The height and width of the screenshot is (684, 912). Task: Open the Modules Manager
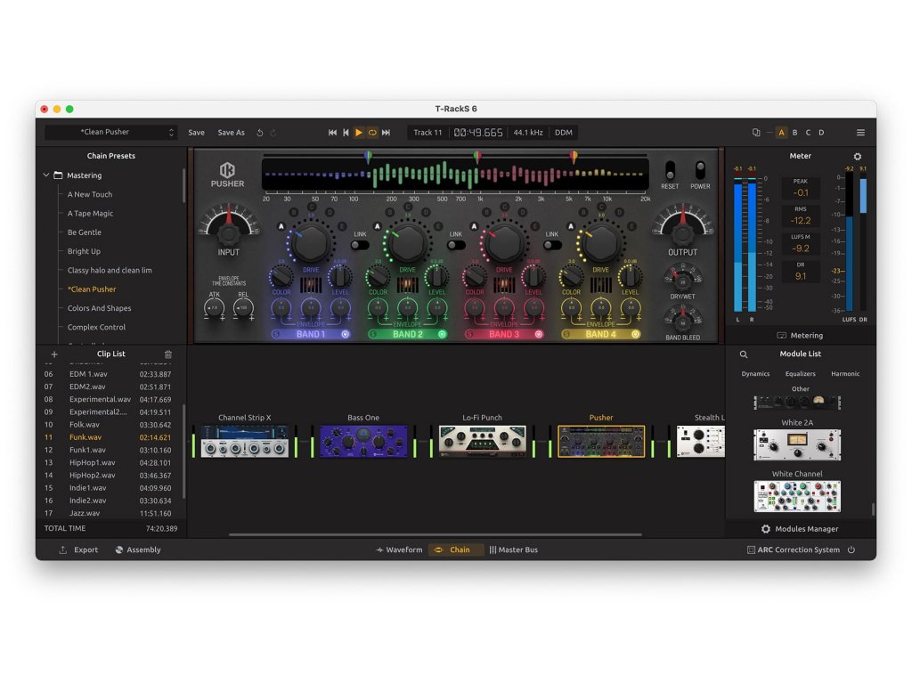click(799, 529)
